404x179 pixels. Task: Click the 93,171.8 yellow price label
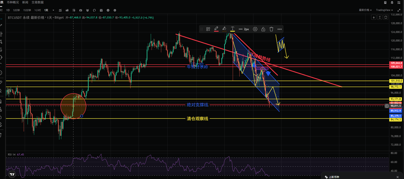396,99
